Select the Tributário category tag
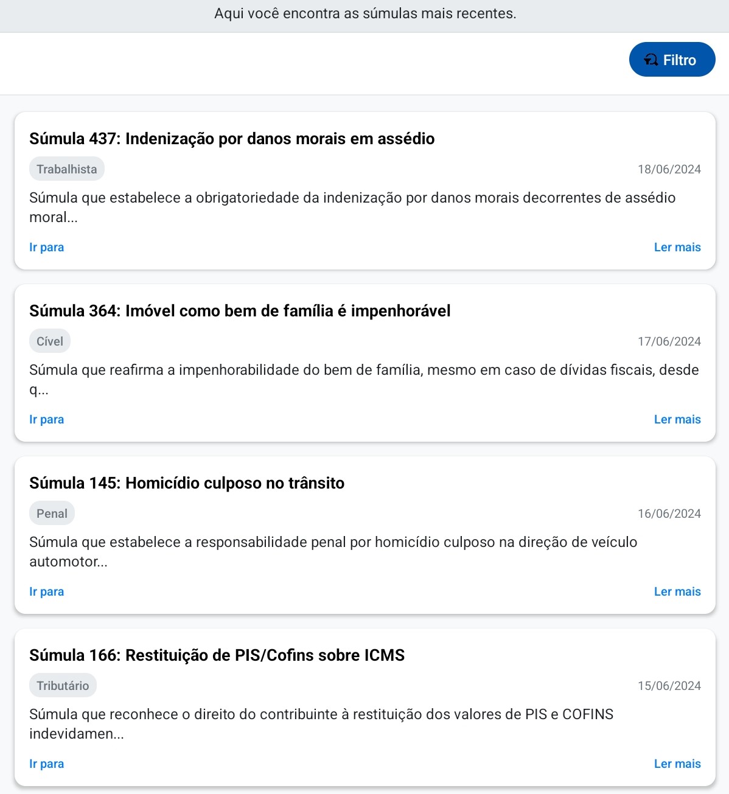 coord(63,686)
